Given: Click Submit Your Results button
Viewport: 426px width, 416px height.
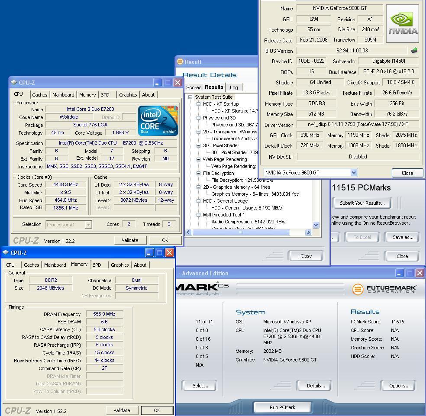Looking at the screenshot, I should [362, 203].
